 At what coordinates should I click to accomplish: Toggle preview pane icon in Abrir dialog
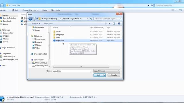click(x=114, y=23)
